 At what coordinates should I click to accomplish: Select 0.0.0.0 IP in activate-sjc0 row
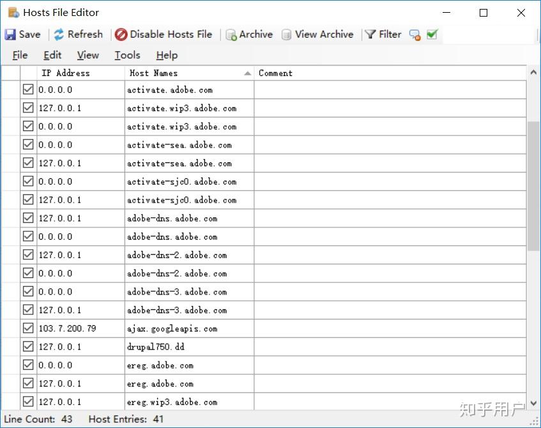(80, 181)
